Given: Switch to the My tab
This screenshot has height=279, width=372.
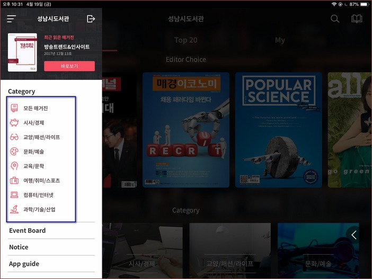Looking at the screenshot, I should [x=280, y=40].
